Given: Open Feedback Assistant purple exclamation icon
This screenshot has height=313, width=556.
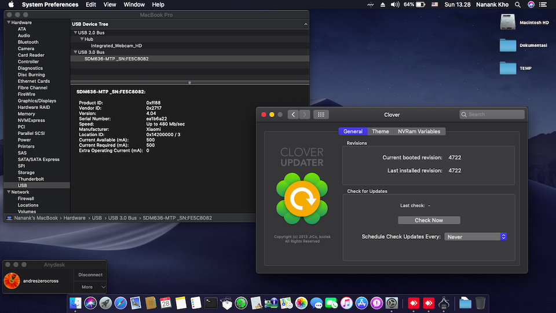Looking at the screenshot, I should tap(376, 303).
